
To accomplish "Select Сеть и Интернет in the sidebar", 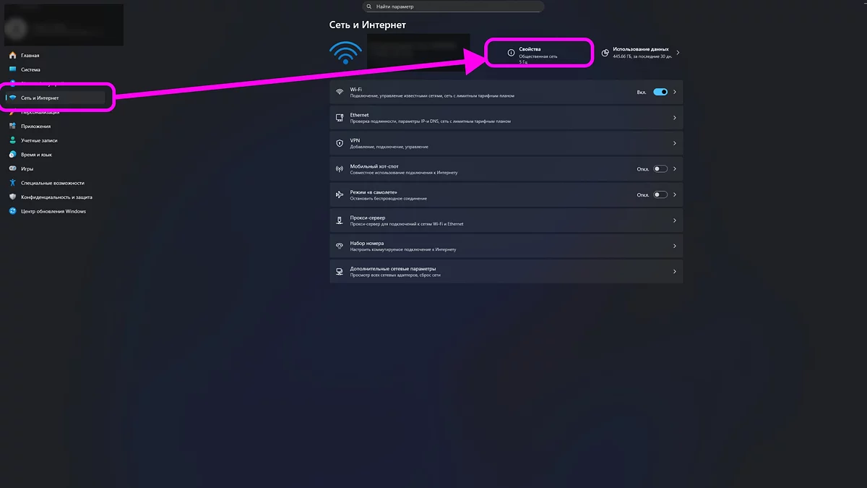I will (x=55, y=98).
